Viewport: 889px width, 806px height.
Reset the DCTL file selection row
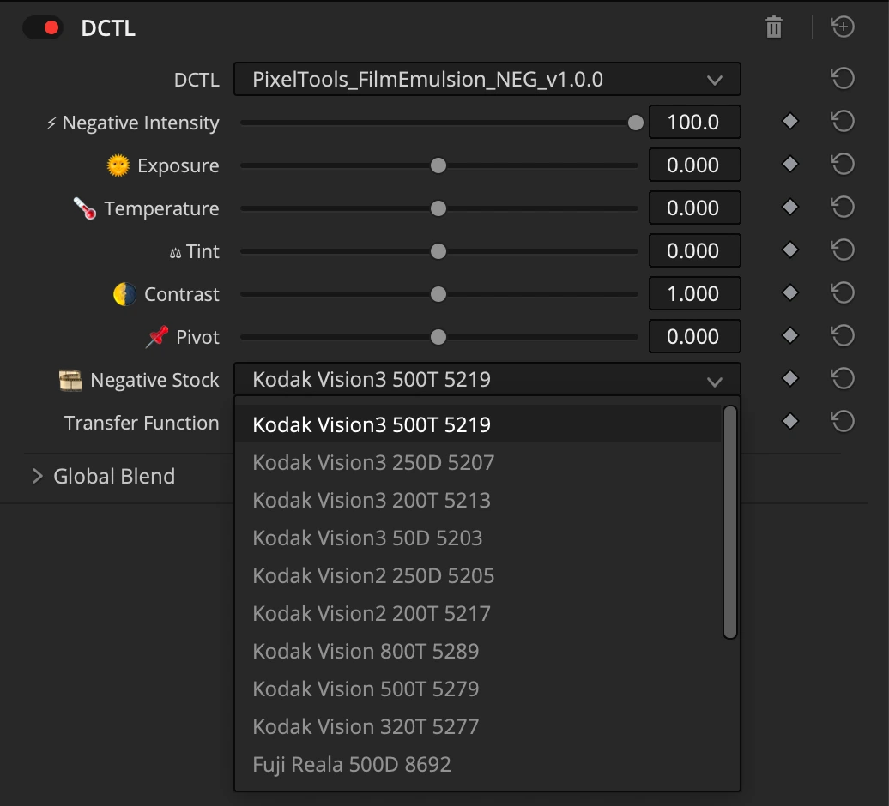point(843,78)
